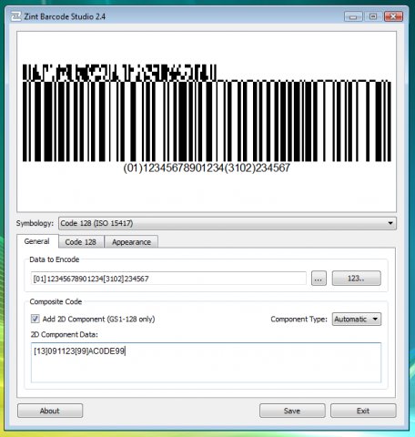Minimize the Zint Barcode Studio window
This screenshot has height=437, width=415.
(353, 16)
